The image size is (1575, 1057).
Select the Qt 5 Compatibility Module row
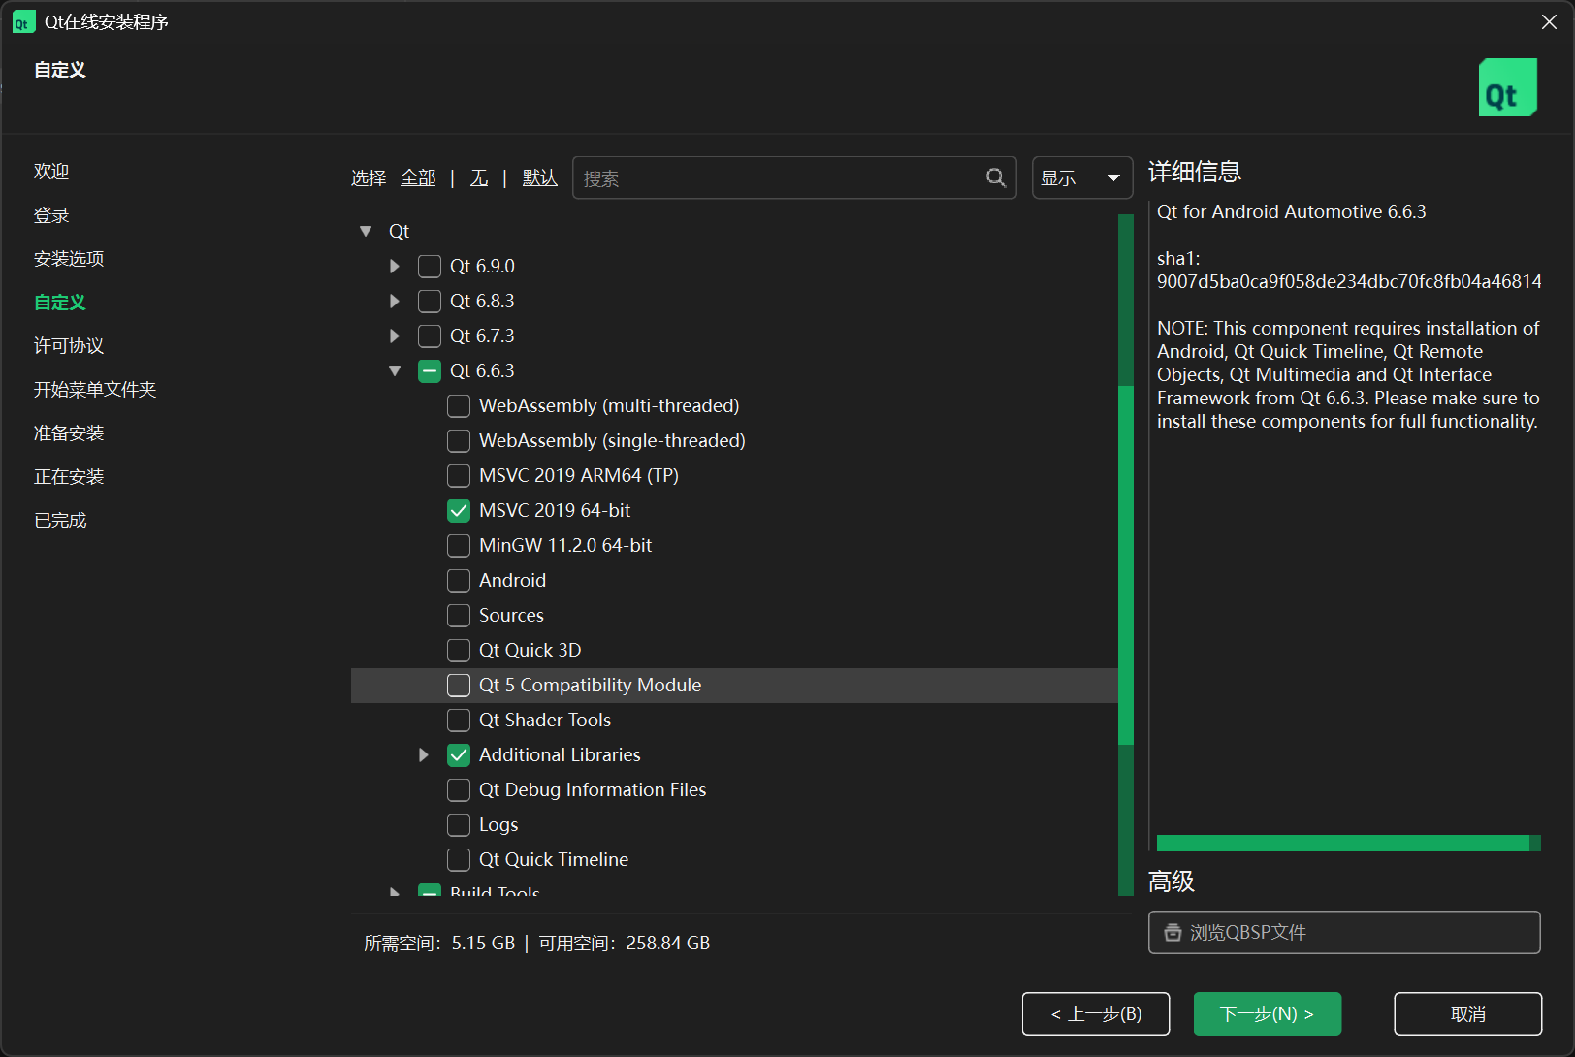pyautogui.click(x=734, y=686)
